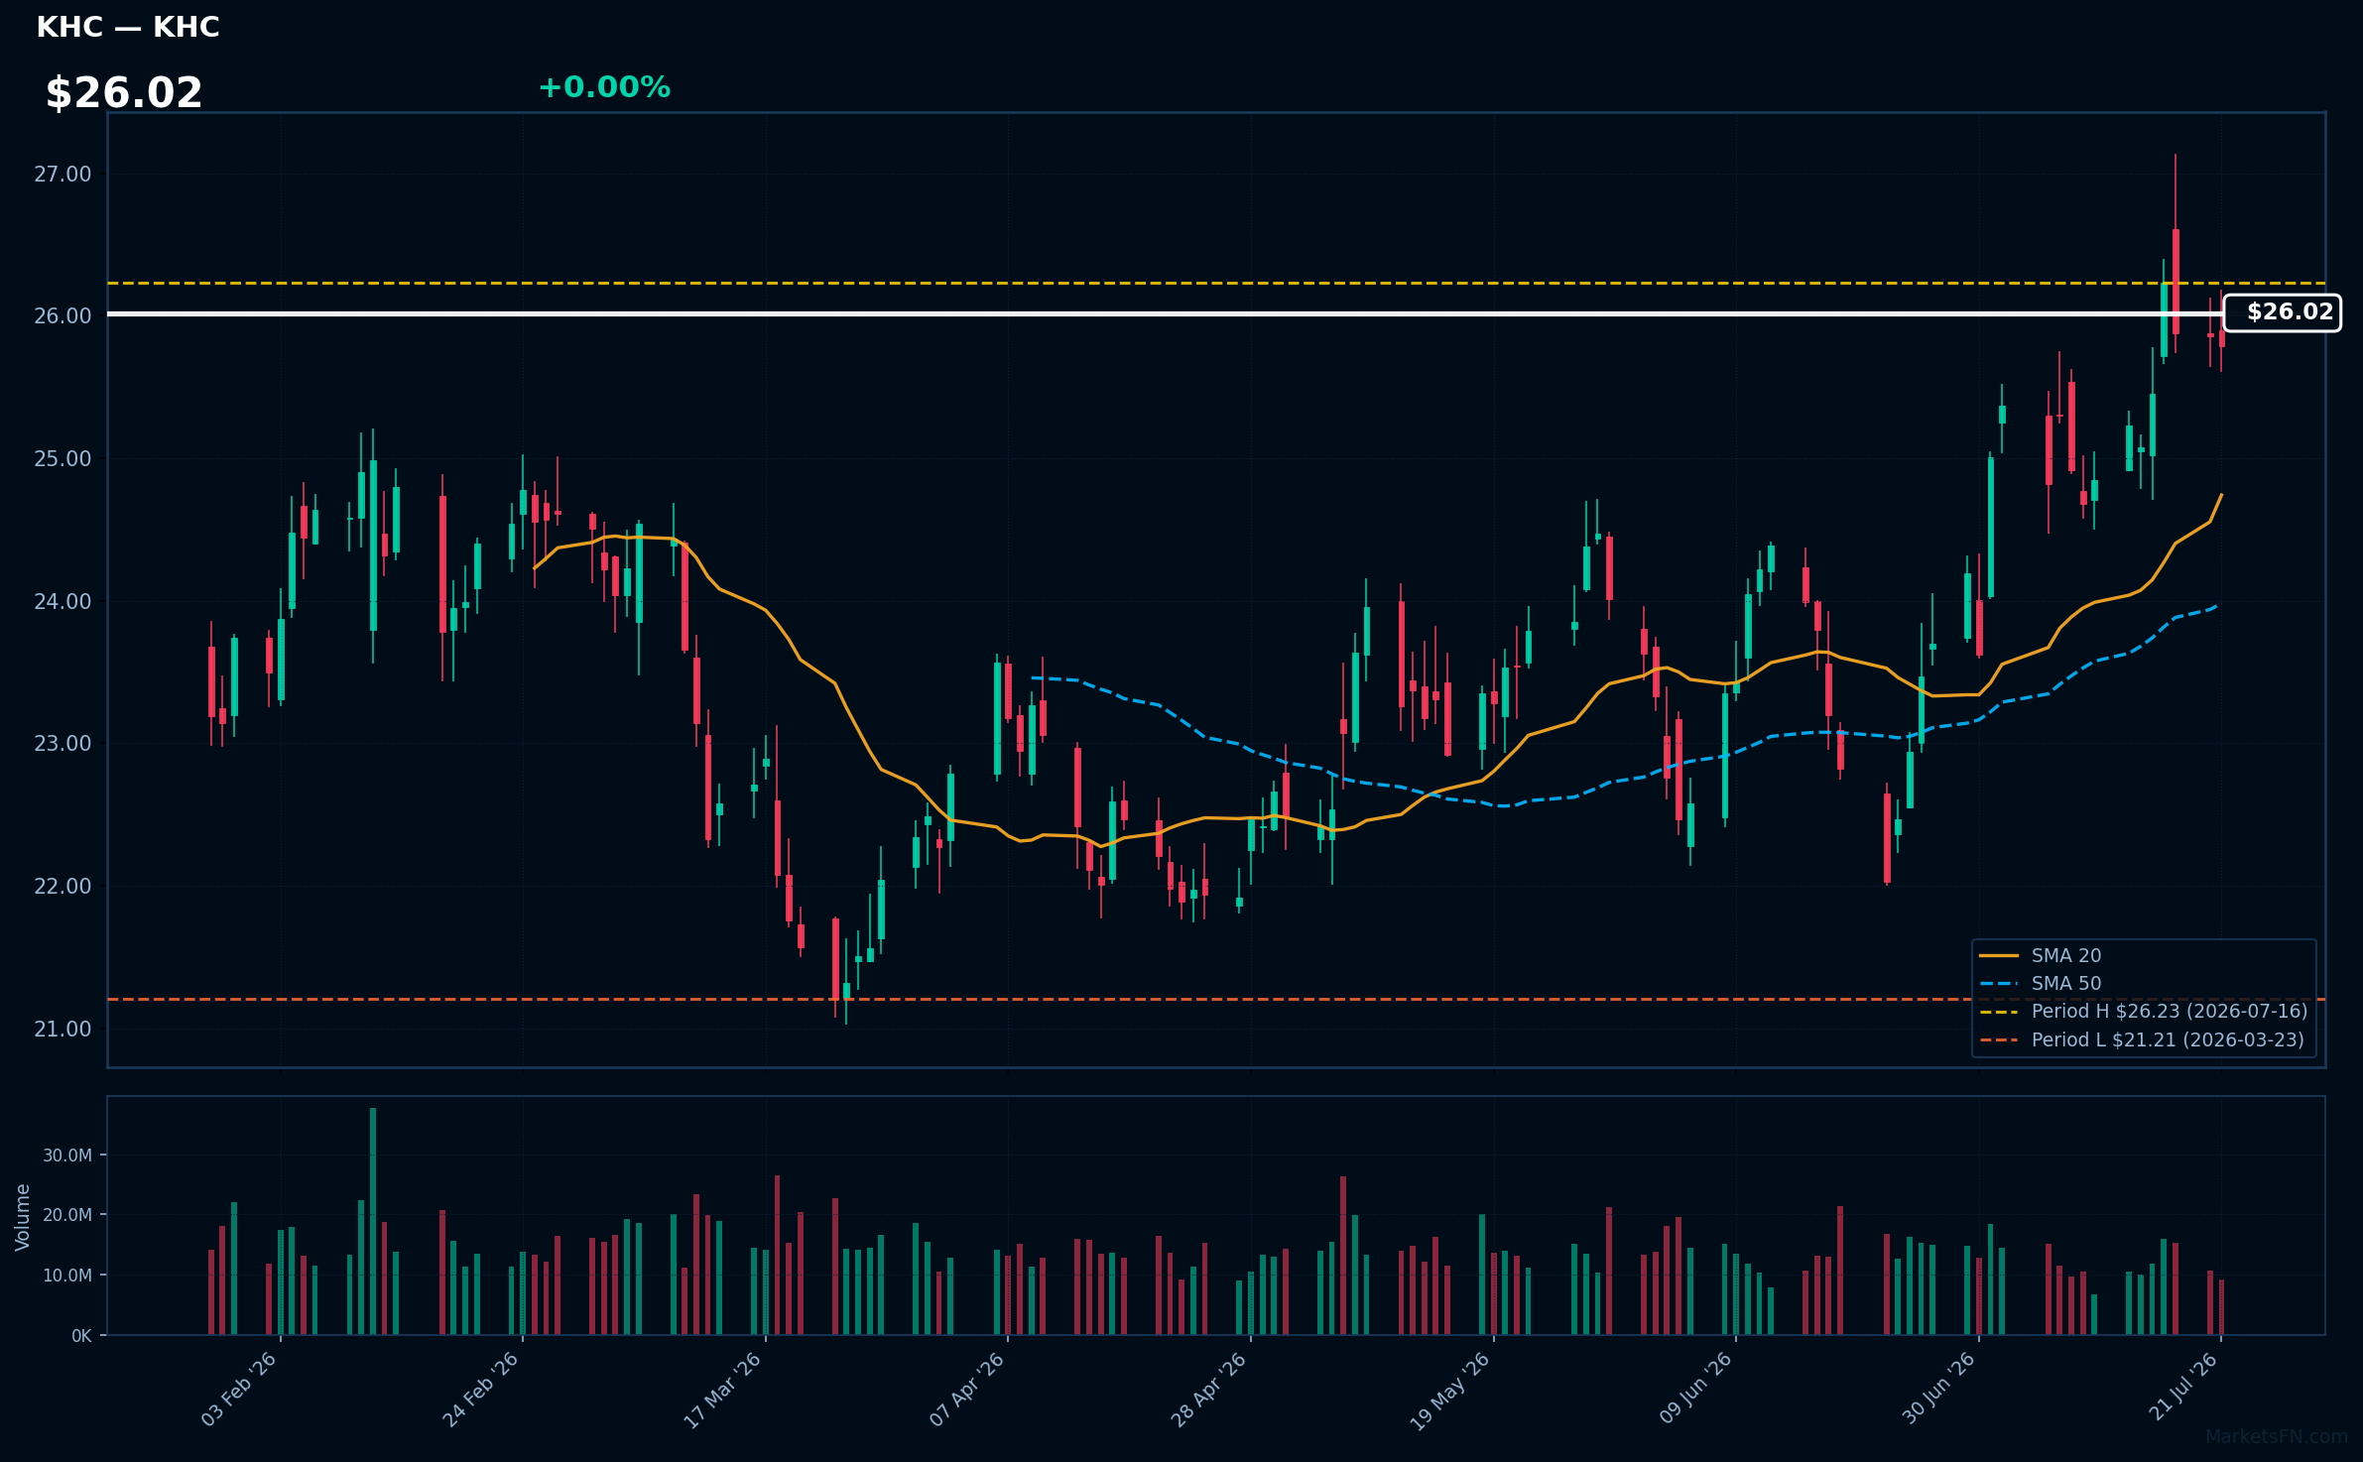Click the 07 Apr '26 date label
This screenshot has width=2363, height=1462.
pos(967,1390)
